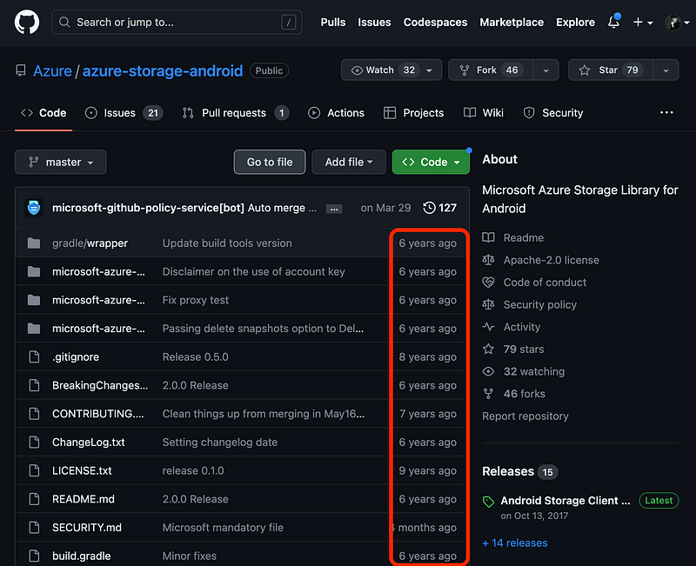Click the Apache-2.0 license scale icon

[x=488, y=260]
